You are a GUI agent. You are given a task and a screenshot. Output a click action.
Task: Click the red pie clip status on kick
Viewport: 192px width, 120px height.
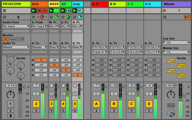(42, 17)
